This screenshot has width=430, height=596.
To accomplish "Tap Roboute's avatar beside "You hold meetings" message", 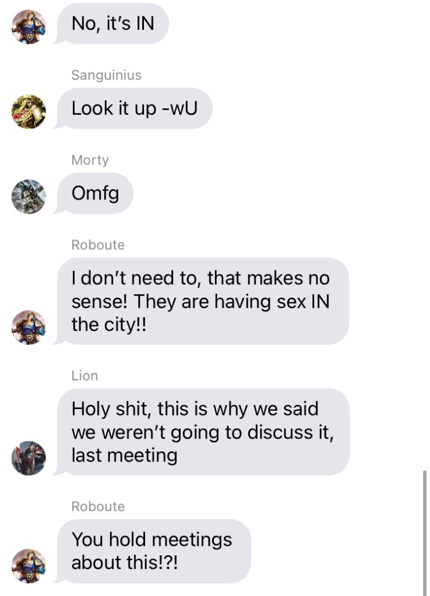I will (x=29, y=566).
